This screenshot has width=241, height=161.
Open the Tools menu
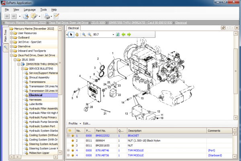tap(43, 9)
